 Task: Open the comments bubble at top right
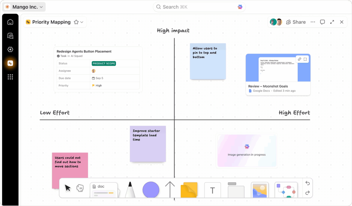[322, 22]
